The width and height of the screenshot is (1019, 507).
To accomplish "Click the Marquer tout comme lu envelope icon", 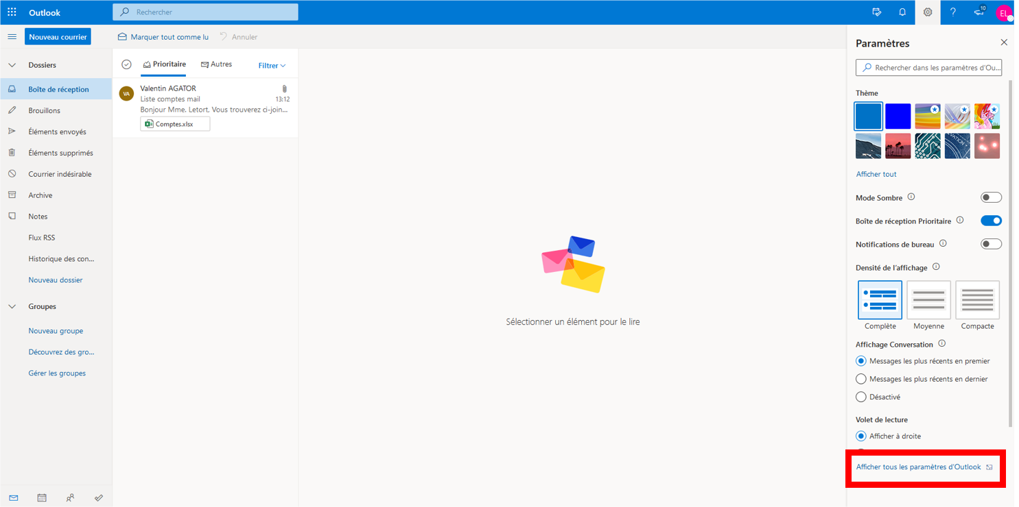I will pyautogui.click(x=122, y=37).
